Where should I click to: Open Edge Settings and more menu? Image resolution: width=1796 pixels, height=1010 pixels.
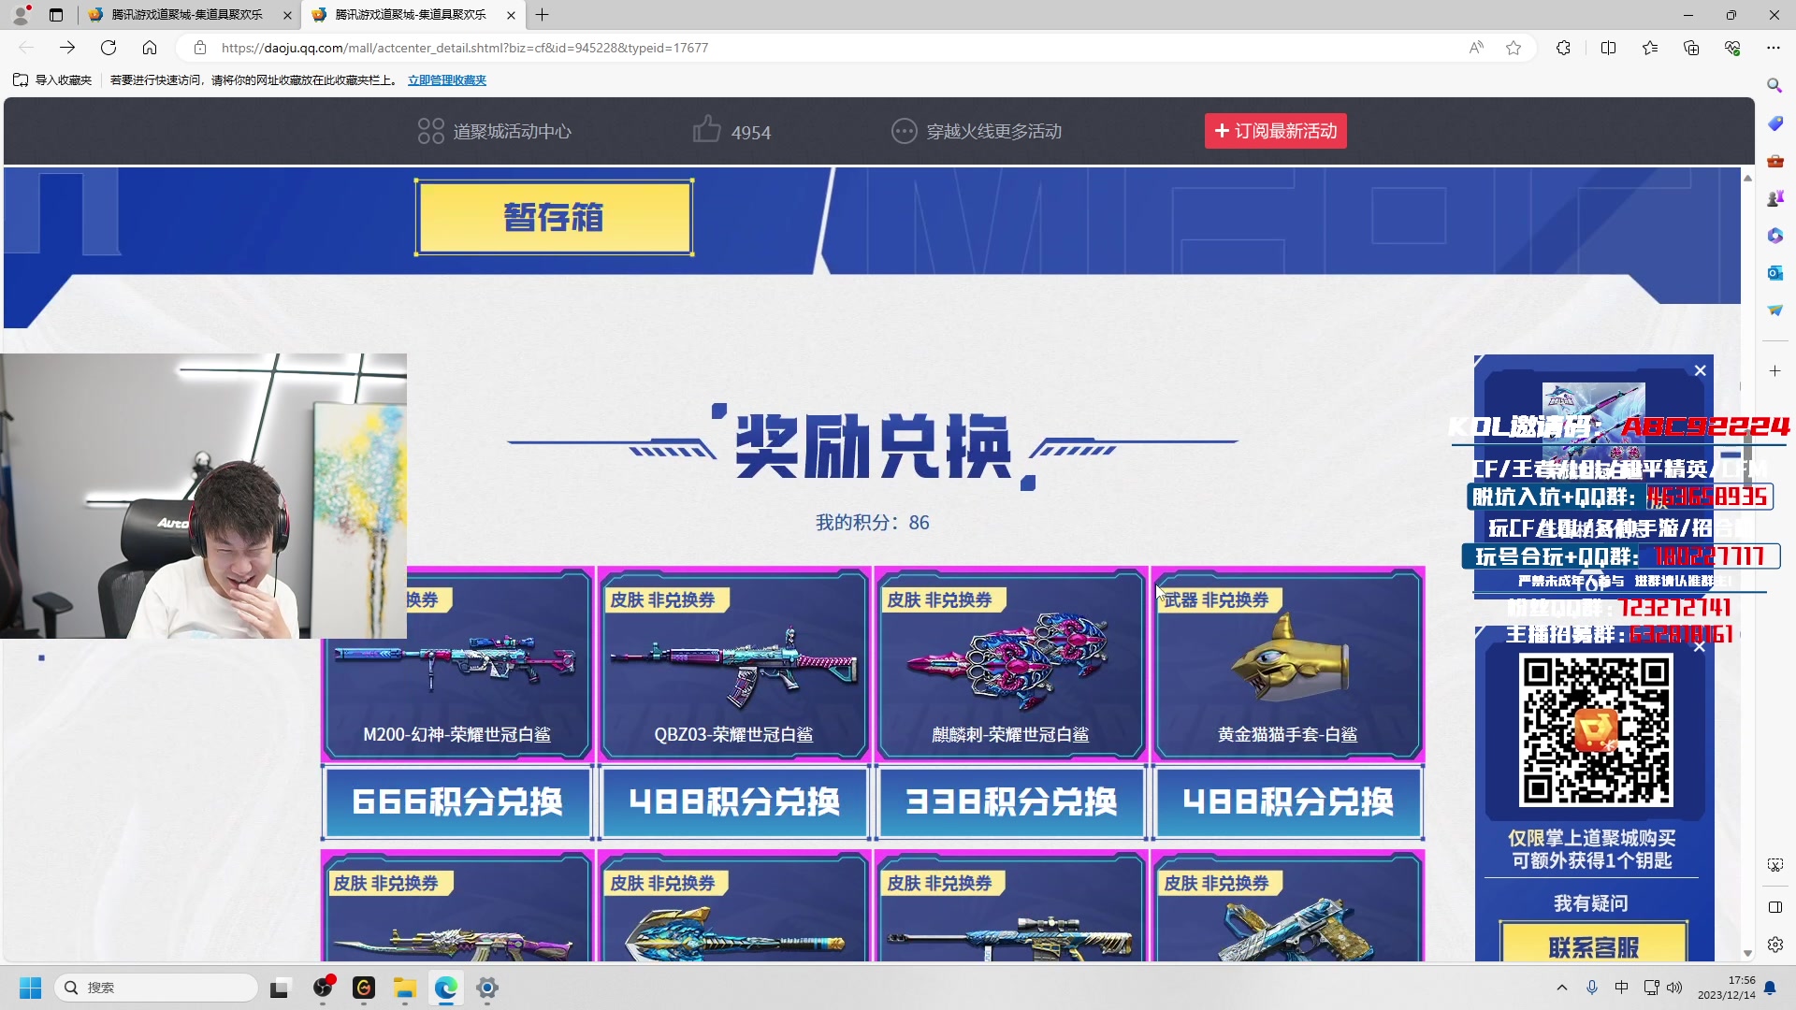click(1774, 48)
